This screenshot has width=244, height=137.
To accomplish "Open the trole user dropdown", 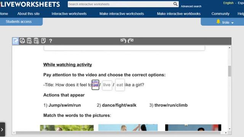I will [x=228, y=22].
